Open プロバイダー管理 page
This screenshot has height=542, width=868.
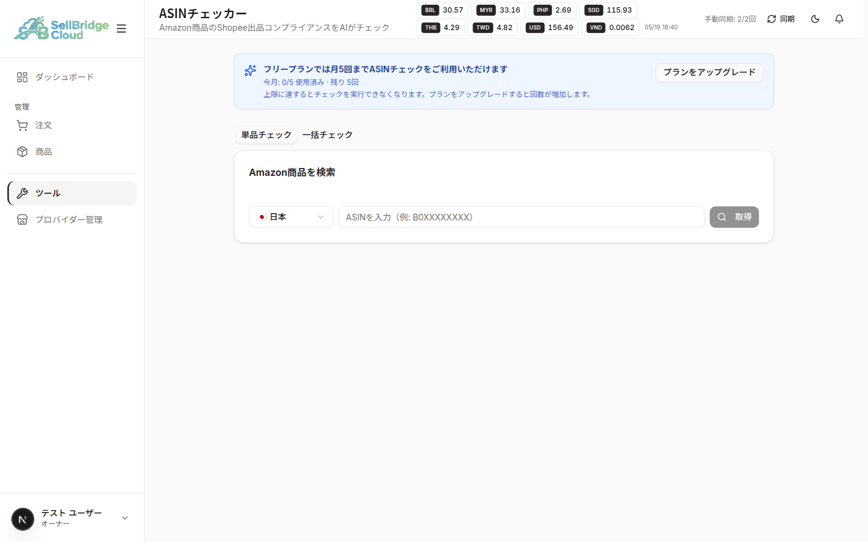(x=72, y=220)
